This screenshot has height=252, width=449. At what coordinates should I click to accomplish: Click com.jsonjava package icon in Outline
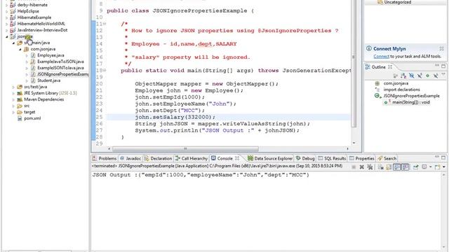377,83
